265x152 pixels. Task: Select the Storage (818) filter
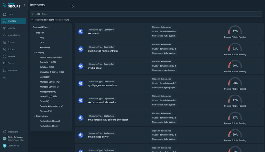[46, 111]
